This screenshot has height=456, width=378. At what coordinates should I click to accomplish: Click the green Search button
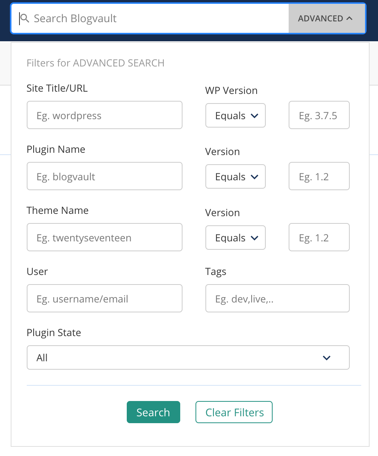coord(153,412)
